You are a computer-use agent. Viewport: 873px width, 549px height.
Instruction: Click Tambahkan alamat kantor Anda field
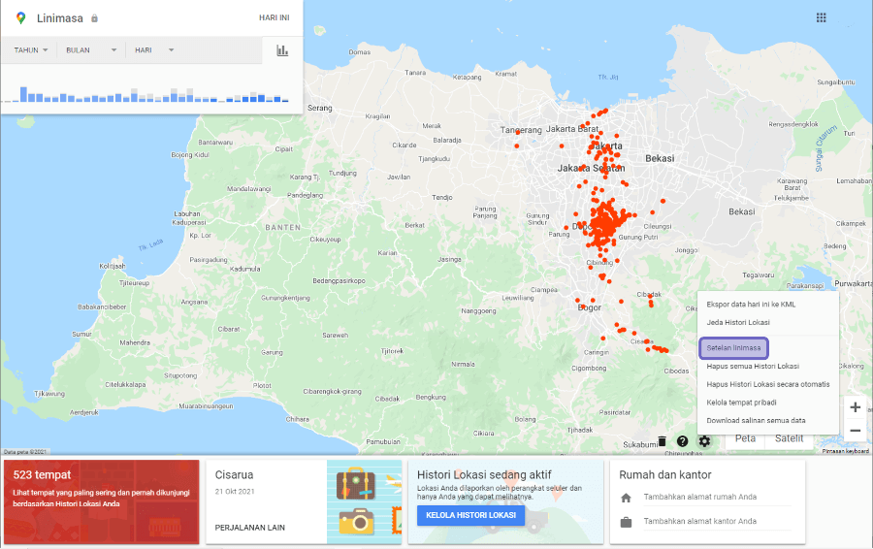(x=717, y=521)
